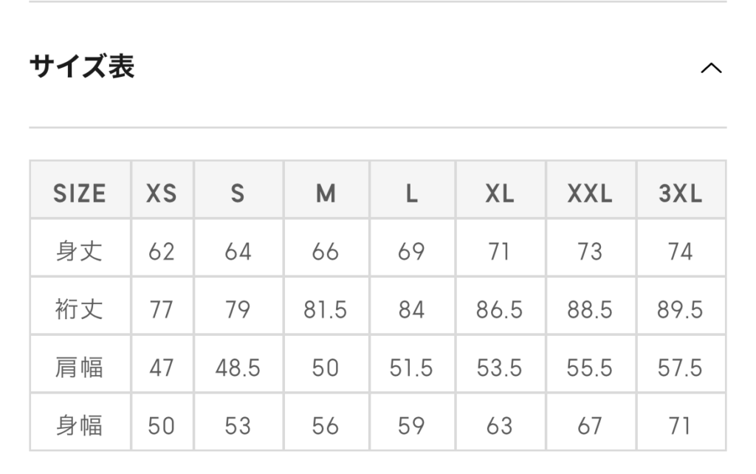The image size is (756, 474).
Task: Select the XXL column header
Action: click(x=590, y=194)
